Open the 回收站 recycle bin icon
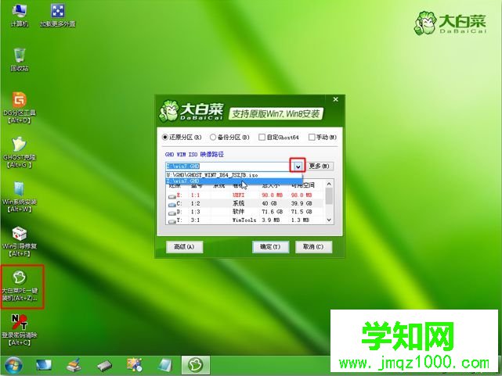 click(x=20, y=59)
